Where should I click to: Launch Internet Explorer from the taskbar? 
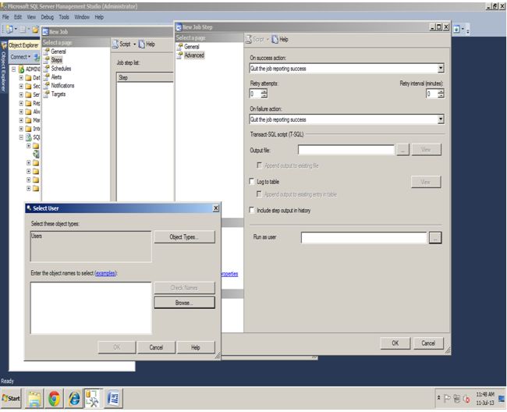coord(74,399)
